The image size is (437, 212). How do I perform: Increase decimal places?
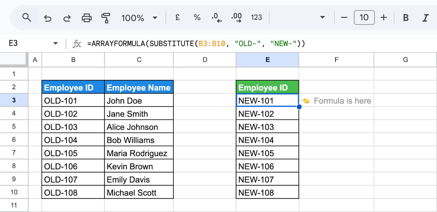click(x=236, y=18)
